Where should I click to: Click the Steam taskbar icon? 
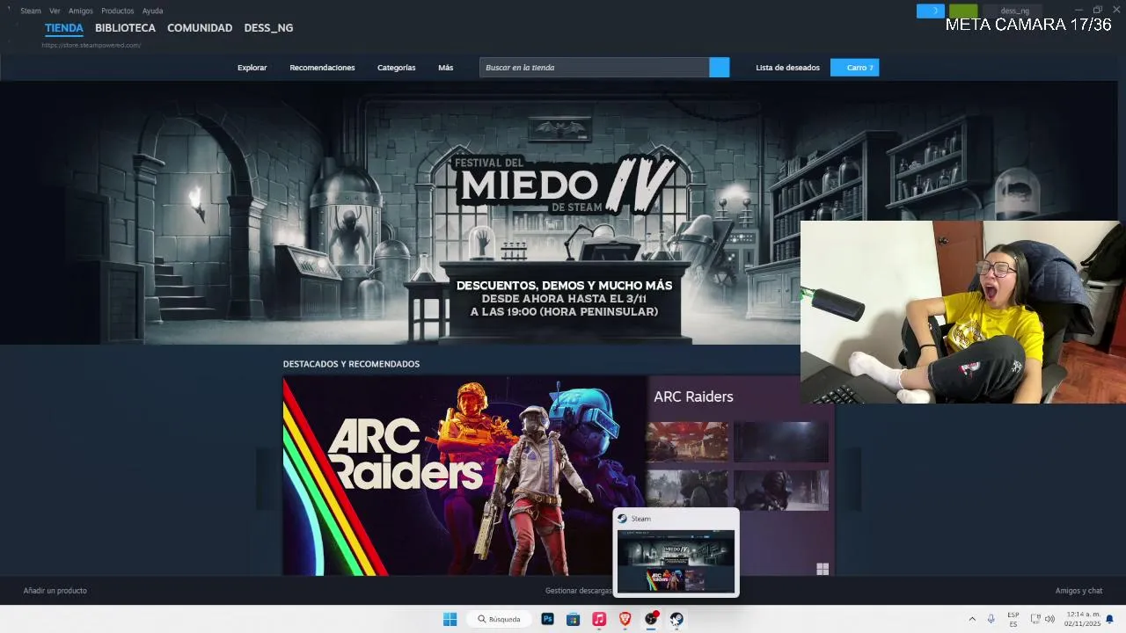click(x=676, y=619)
